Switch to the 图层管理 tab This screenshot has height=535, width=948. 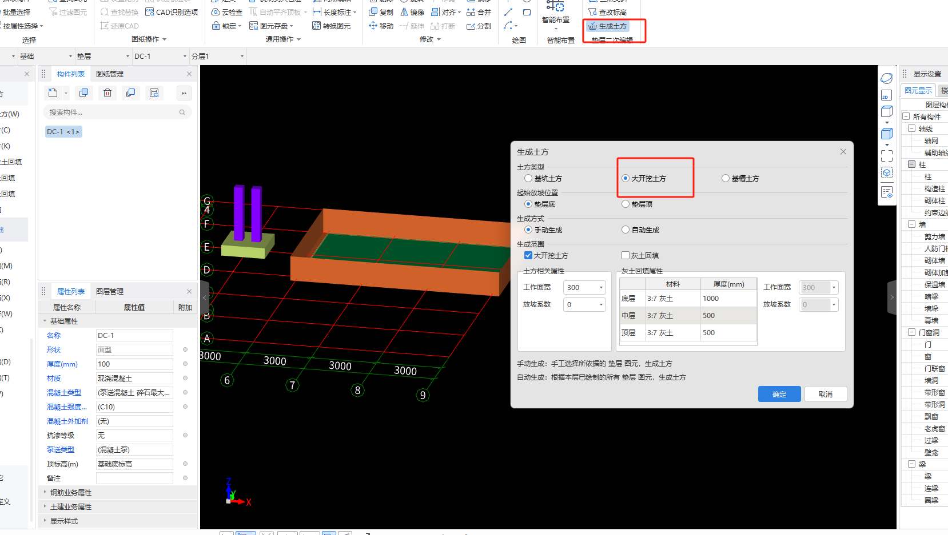pos(110,292)
